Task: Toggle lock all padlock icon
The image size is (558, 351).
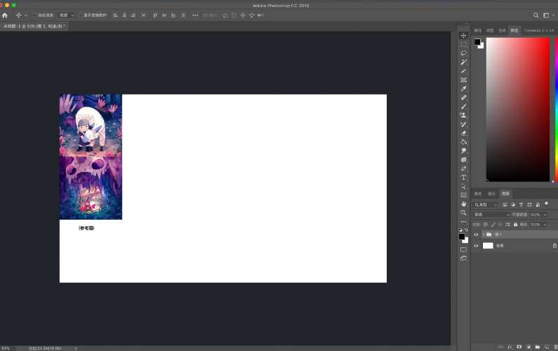Action: (x=515, y=225)
